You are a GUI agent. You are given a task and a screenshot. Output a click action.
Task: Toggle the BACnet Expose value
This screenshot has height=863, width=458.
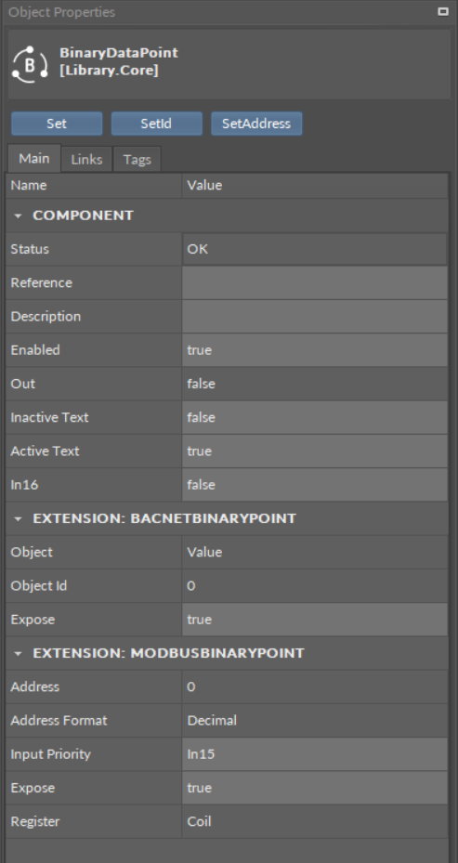coord(315,620)
